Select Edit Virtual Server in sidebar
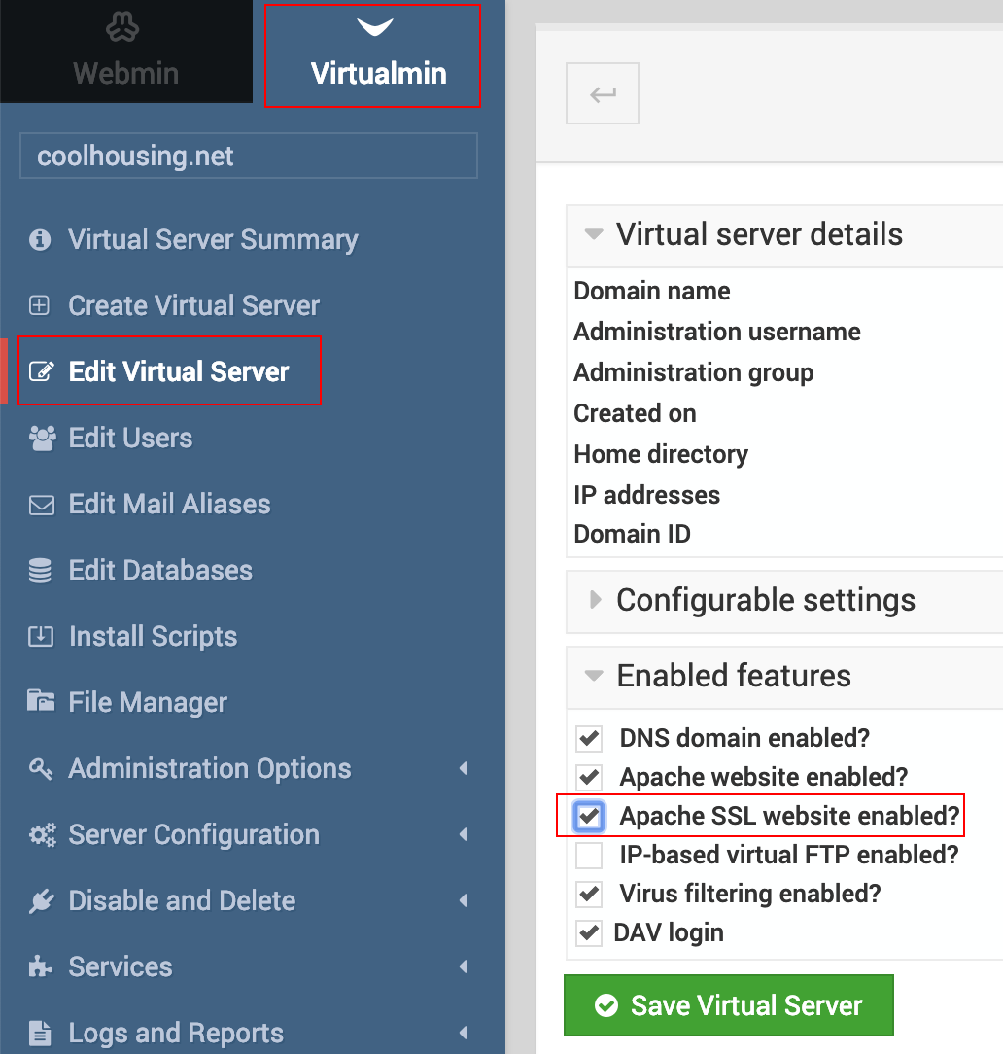The height and width of the screenshot is (1054, 1003). [x=179, y=371]
